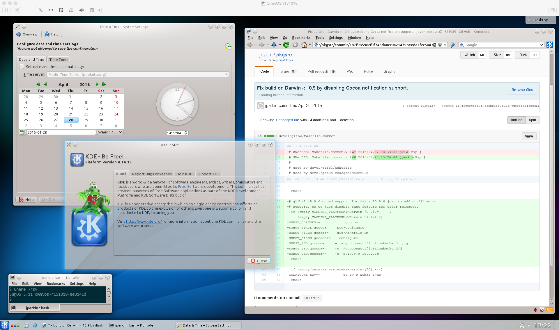Viewport: 559px width, 330px height.
Task: Expand the Time server combo box
Action: [226, 74]
